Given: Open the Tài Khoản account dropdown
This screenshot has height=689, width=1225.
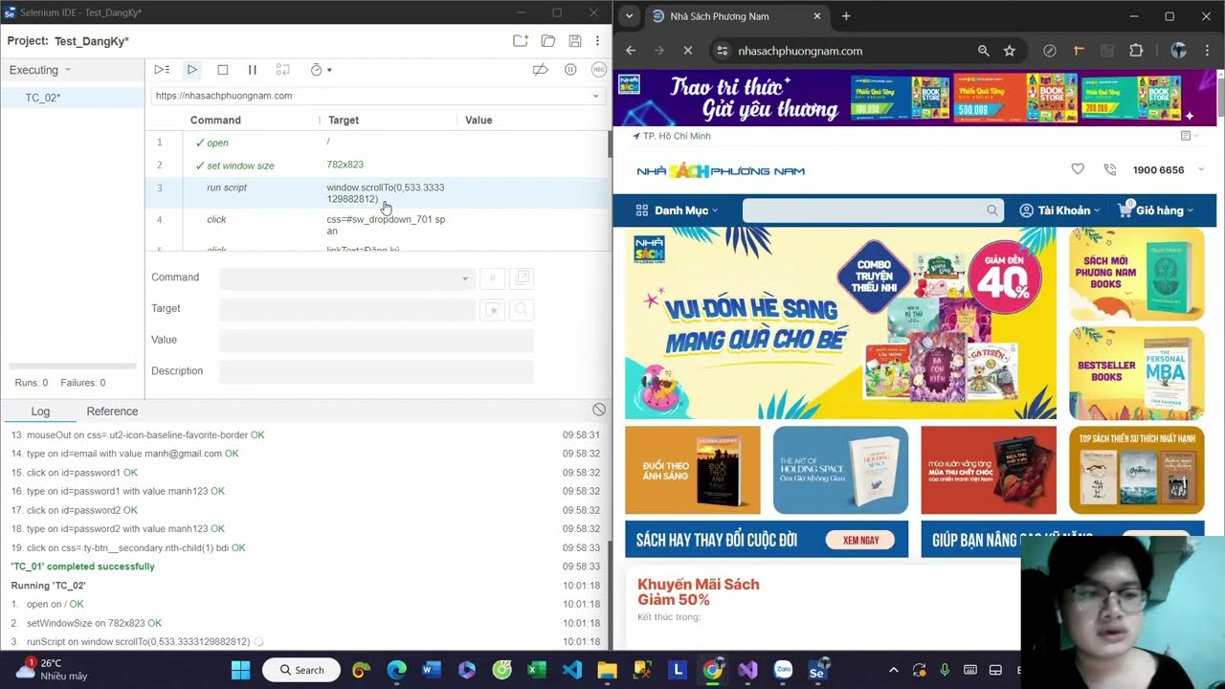Looking at the screenshot, I should click(x=1059, y=211).
